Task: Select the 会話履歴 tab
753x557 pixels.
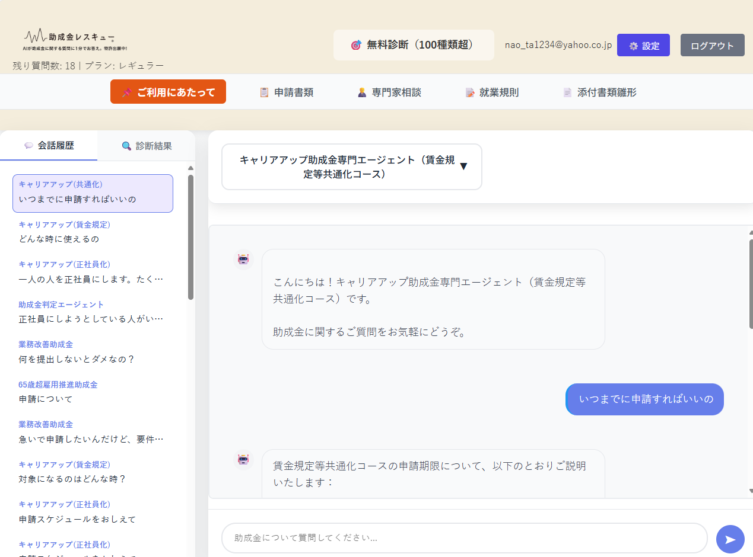Action: (49, 146)
